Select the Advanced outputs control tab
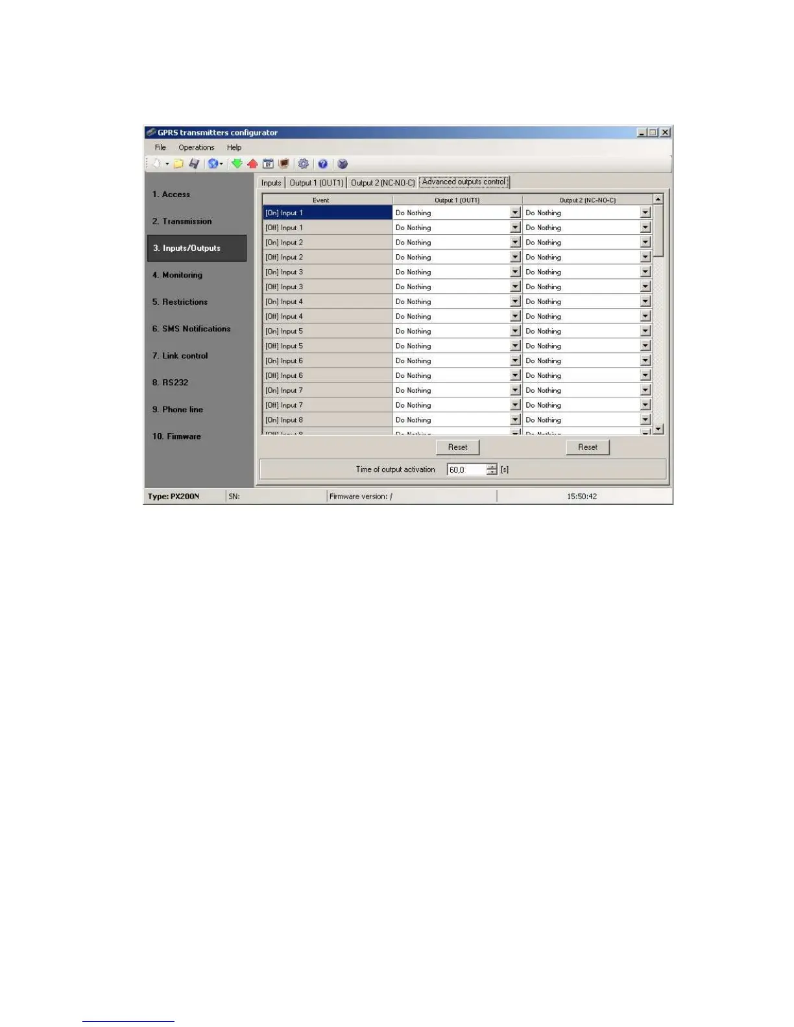 tap(464, 182)
